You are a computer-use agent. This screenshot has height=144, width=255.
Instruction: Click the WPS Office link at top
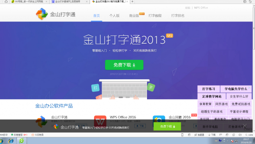(201, 8)
